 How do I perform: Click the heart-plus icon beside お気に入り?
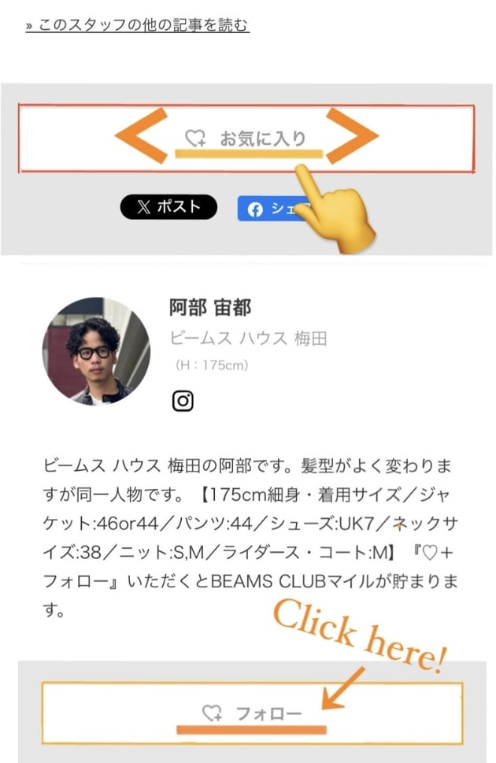pyautogui.click(x=196, y=139)
